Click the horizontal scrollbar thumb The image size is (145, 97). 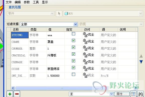[x=62, y=88]
